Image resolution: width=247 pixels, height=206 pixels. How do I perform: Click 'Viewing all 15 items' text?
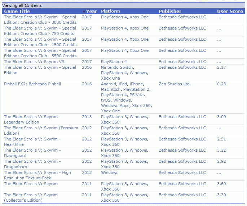pos(22,5)
